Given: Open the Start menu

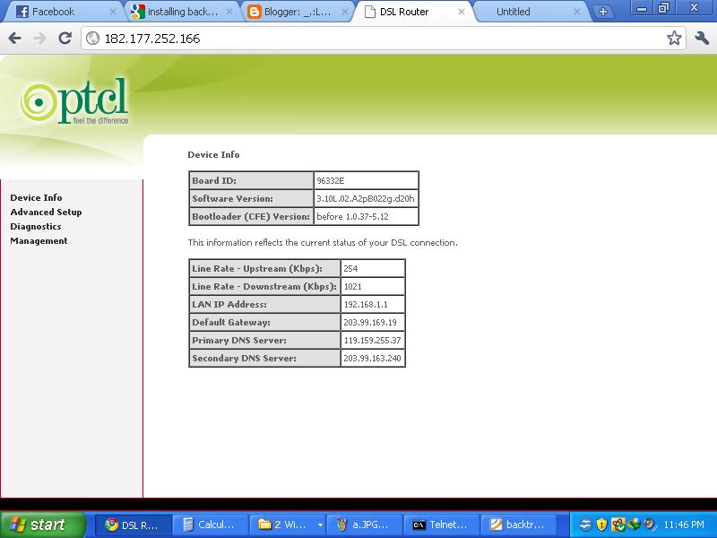Looking at the screenshot, I should tap(36, 525).
